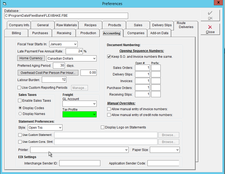This screenshot has height=174, width=225.
Task: Open the Raw Materials tab
Action: click(x=67, y=25)
